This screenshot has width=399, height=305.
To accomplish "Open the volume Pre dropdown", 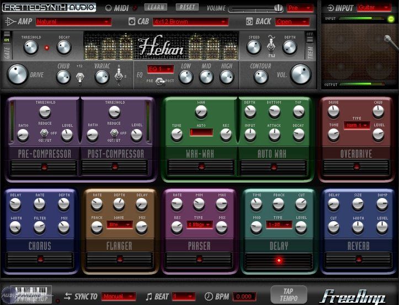I will click(300, 8).
